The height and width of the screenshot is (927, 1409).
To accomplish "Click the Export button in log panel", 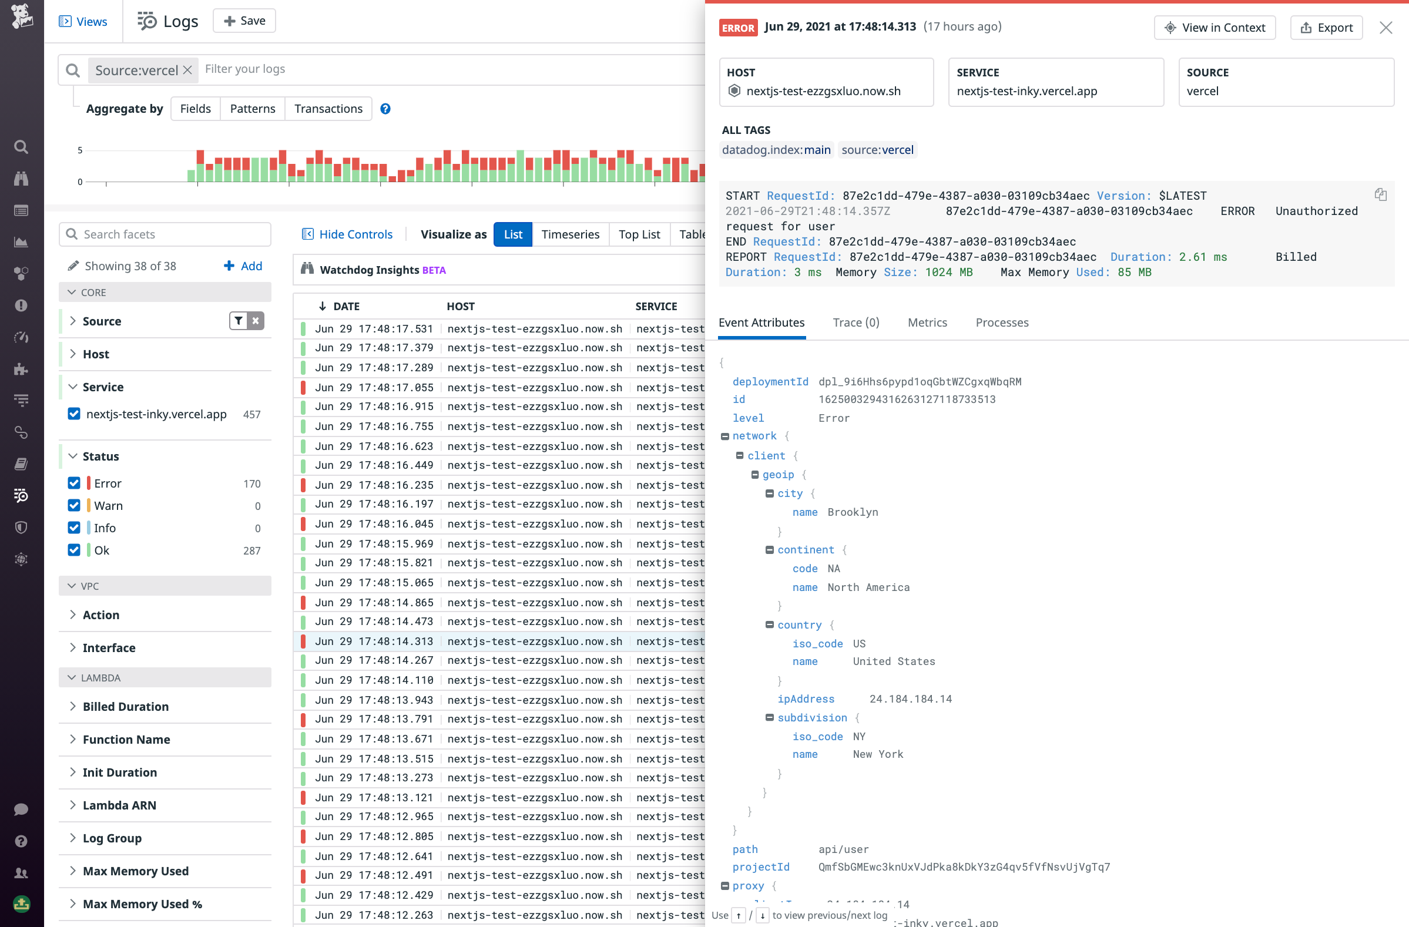I will point(1326,27).
